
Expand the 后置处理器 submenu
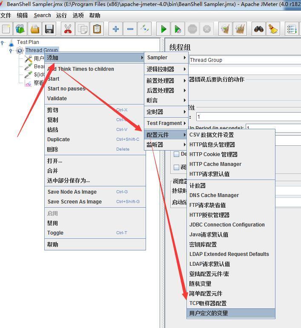pyautogui.click(x=166, y=90)
